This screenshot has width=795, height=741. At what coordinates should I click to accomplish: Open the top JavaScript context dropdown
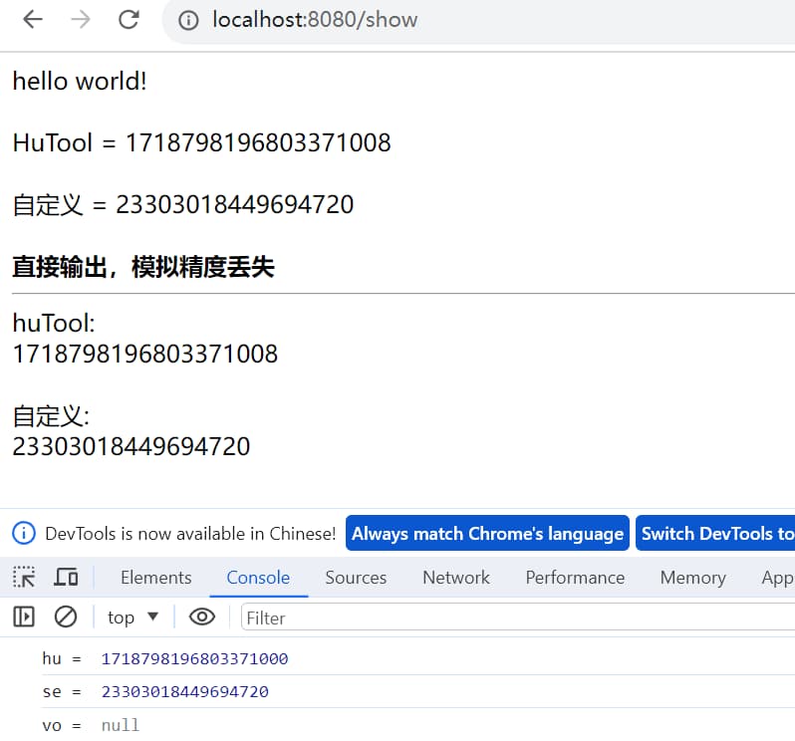(x=132, y=617)
